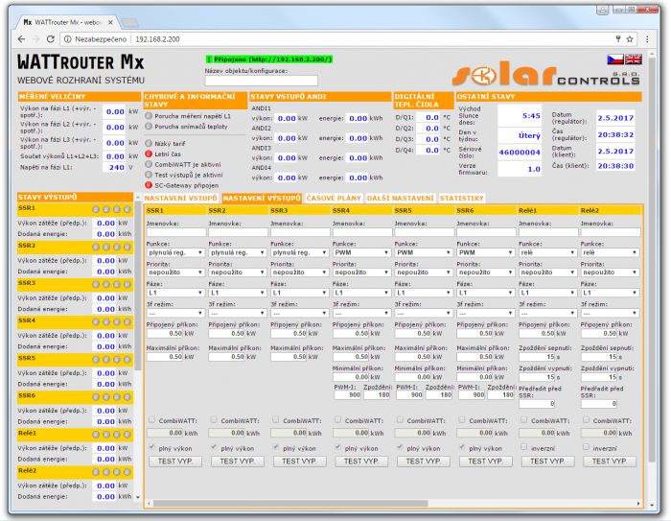Switch language with the Czech flag icon
The width and height of the screenshot is (671, 521).
(x=615, y=59)
